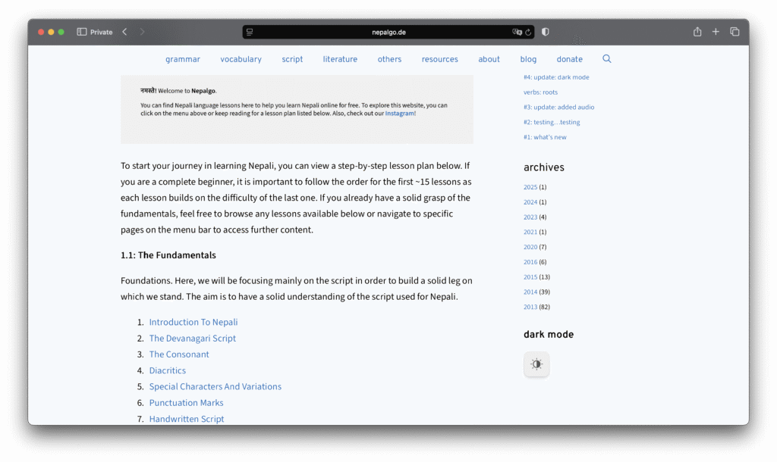Open the literature menu
Viewport: 777px width, 462px height.
tap(340, 59)
